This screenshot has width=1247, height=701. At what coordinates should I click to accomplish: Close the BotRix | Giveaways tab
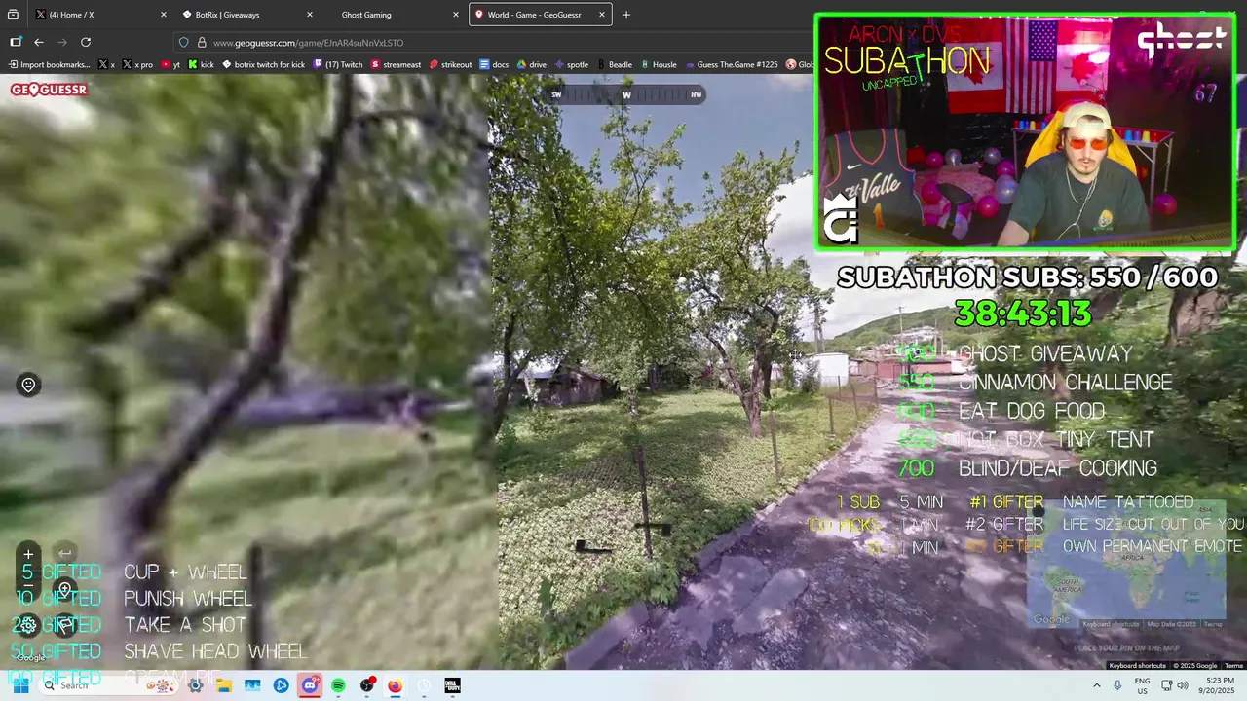pos(309,15)
